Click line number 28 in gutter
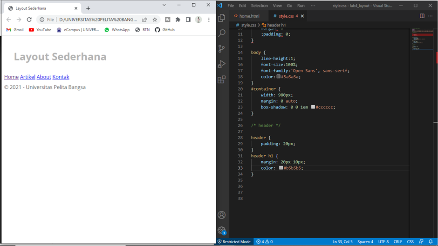Image resolution: width=438 pixels, height=246 pixels. tap(240, 138)
